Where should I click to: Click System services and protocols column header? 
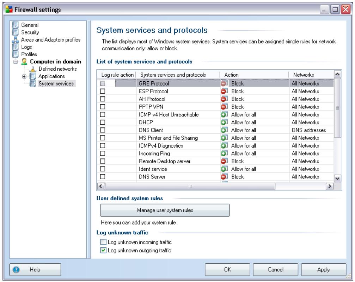178,75
